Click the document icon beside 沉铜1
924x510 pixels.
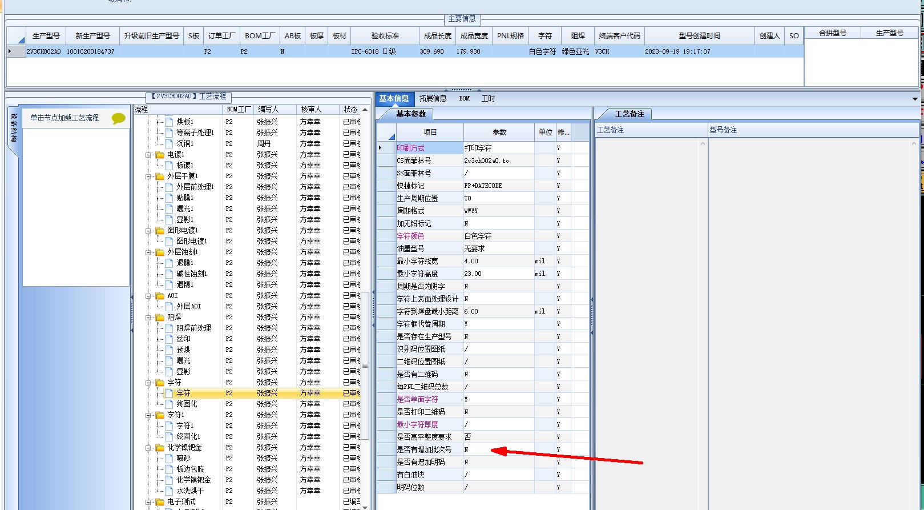[x=169, y=143]
